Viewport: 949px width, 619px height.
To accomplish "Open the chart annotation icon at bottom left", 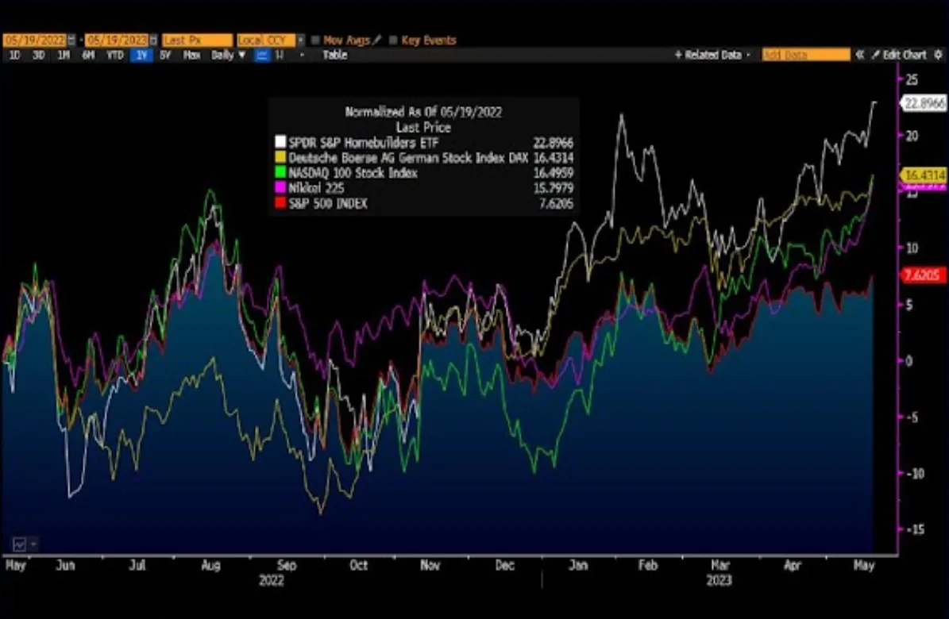I will pos(19,544).
